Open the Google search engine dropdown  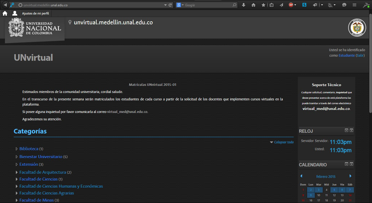[180, 5]
